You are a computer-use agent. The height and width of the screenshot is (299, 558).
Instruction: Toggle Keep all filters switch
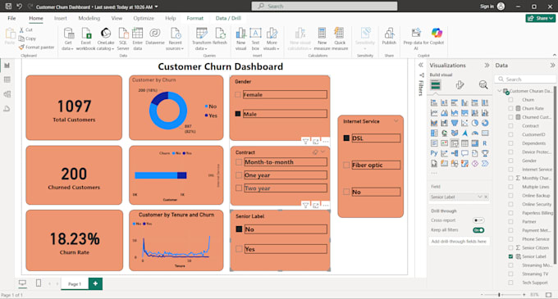point(478,230)
